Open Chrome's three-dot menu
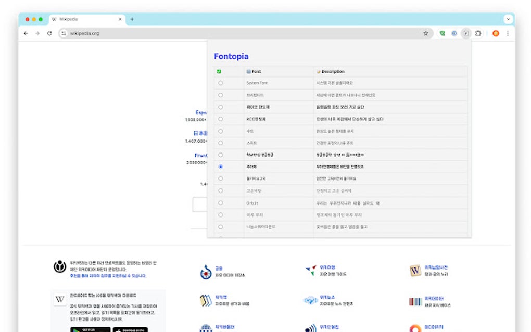The width and height of the screenshot is (531, 332). [507, 33]
